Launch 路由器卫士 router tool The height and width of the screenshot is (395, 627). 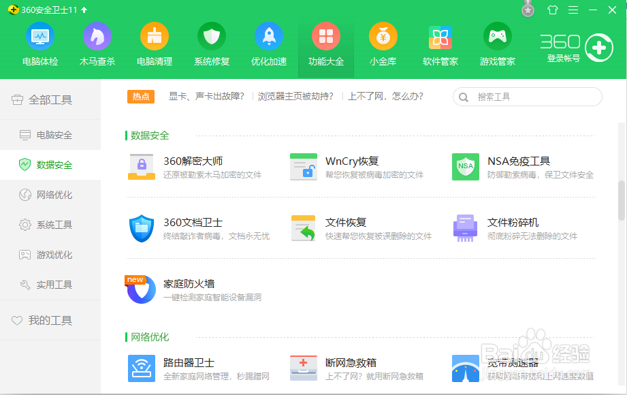[x=142, y=368]
